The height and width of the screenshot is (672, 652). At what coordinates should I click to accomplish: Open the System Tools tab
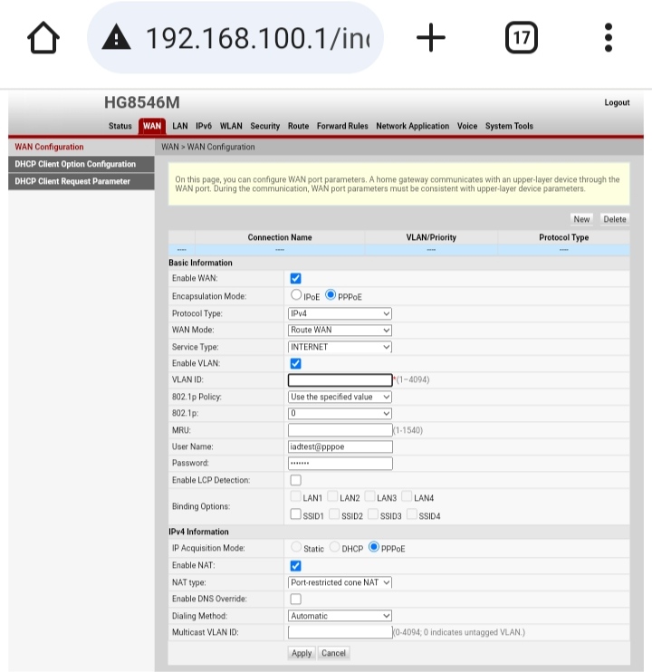[509, 127]
